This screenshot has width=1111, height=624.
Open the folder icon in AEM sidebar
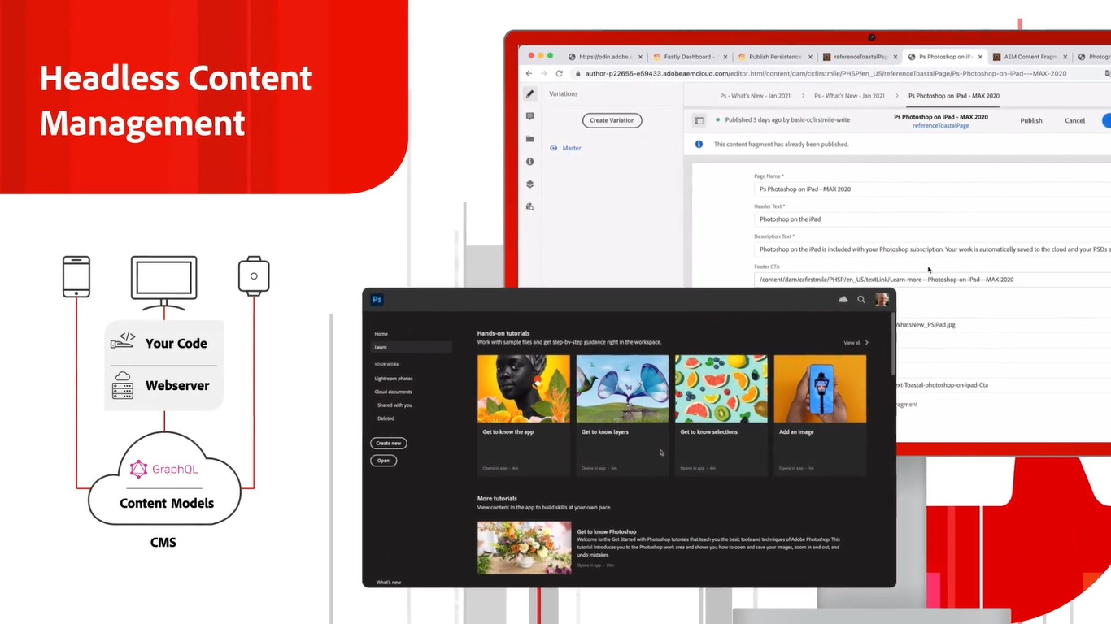point(530,139)
